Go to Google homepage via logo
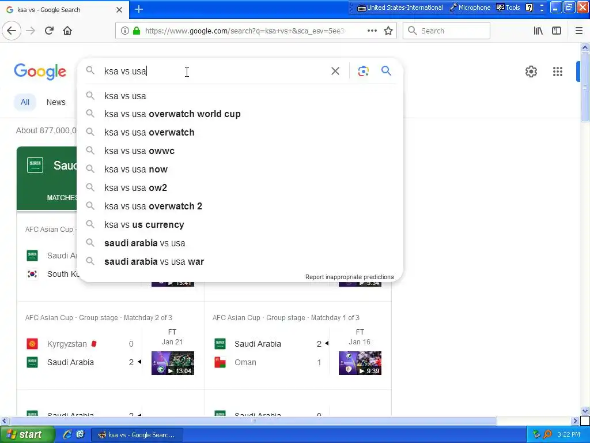Image resolution: width=590 pixels, height=443 pixels. point(40,72)
